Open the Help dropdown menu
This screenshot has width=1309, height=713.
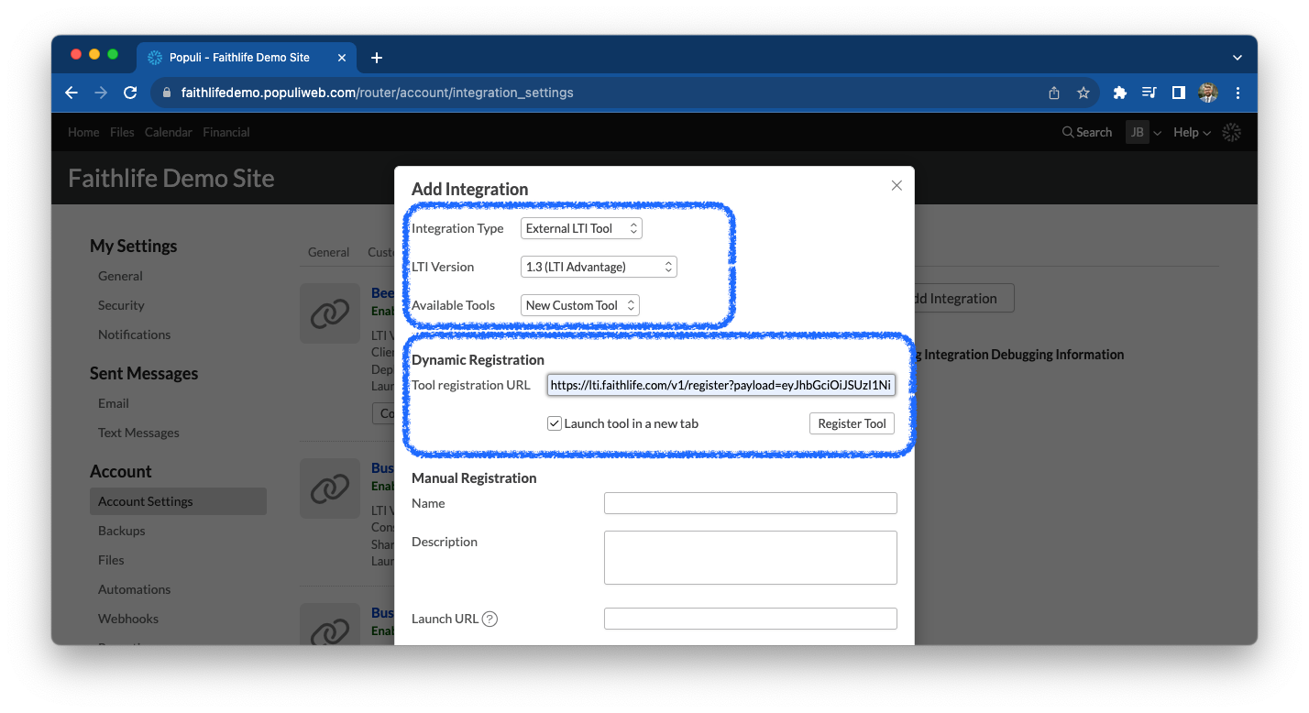pos(1192,132)
